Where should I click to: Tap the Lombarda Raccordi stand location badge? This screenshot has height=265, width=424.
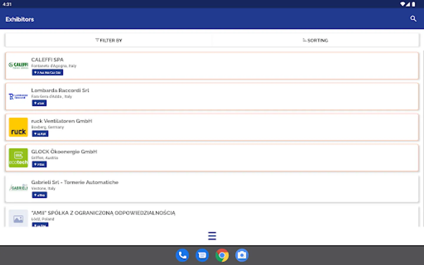(x=39, y=103)
